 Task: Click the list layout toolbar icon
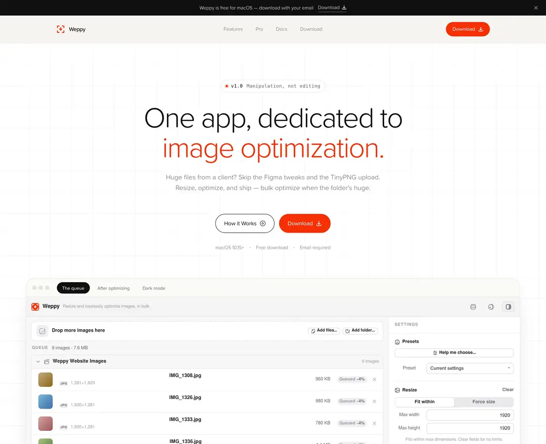click(473, 307)
